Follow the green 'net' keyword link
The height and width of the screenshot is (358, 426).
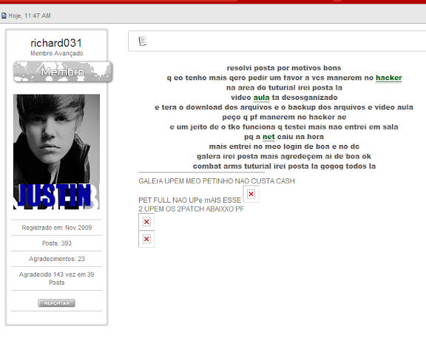(268, 137)
